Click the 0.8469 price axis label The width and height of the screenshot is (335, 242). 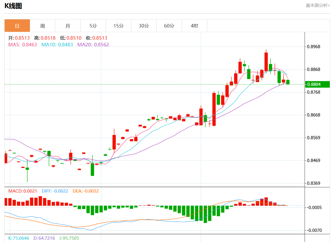tap(314, 160)
